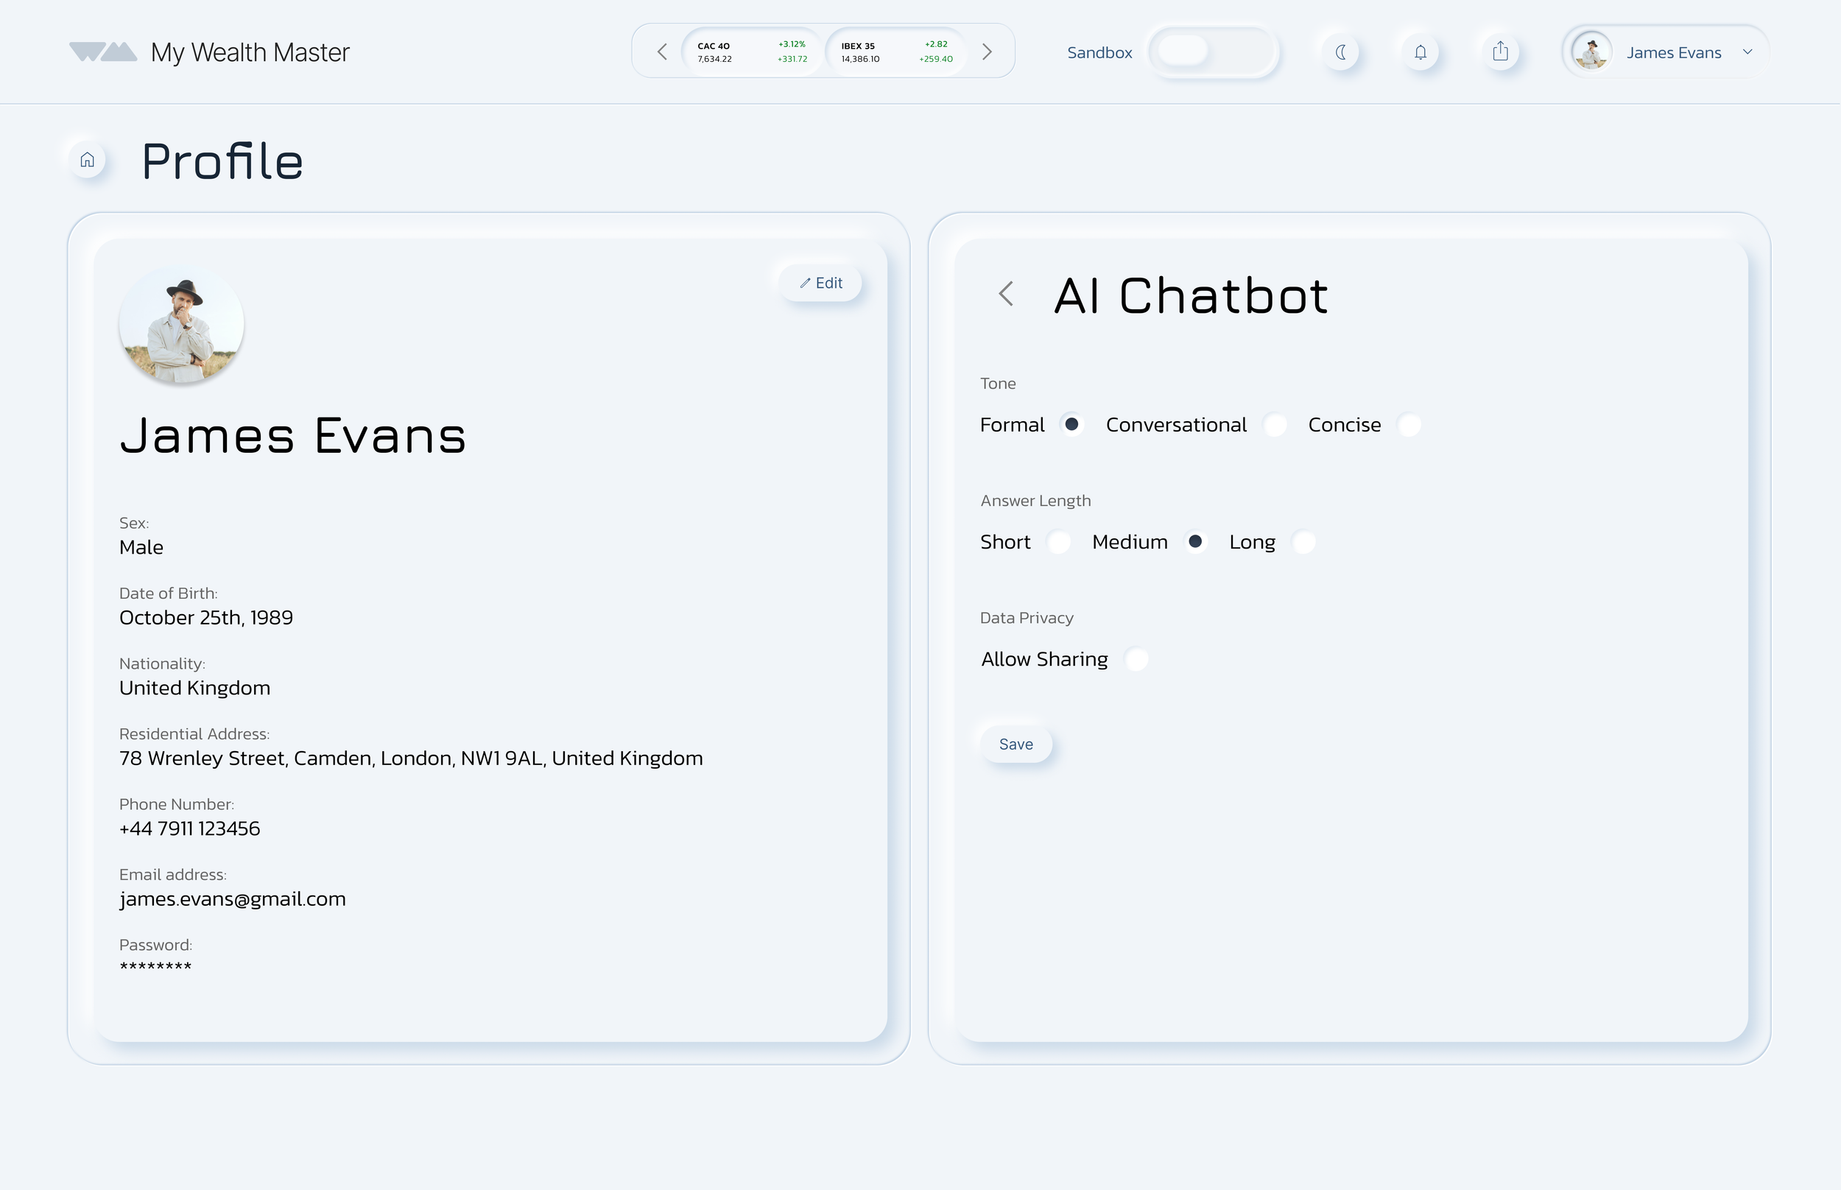Toggle dark mode moon icon
Viewport: 1841px width, 1190px height.
[x=1341, y=52]
